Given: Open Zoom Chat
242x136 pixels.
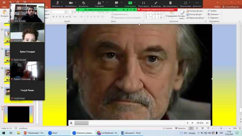Looking at the screenshot, I should click(116, 4).
